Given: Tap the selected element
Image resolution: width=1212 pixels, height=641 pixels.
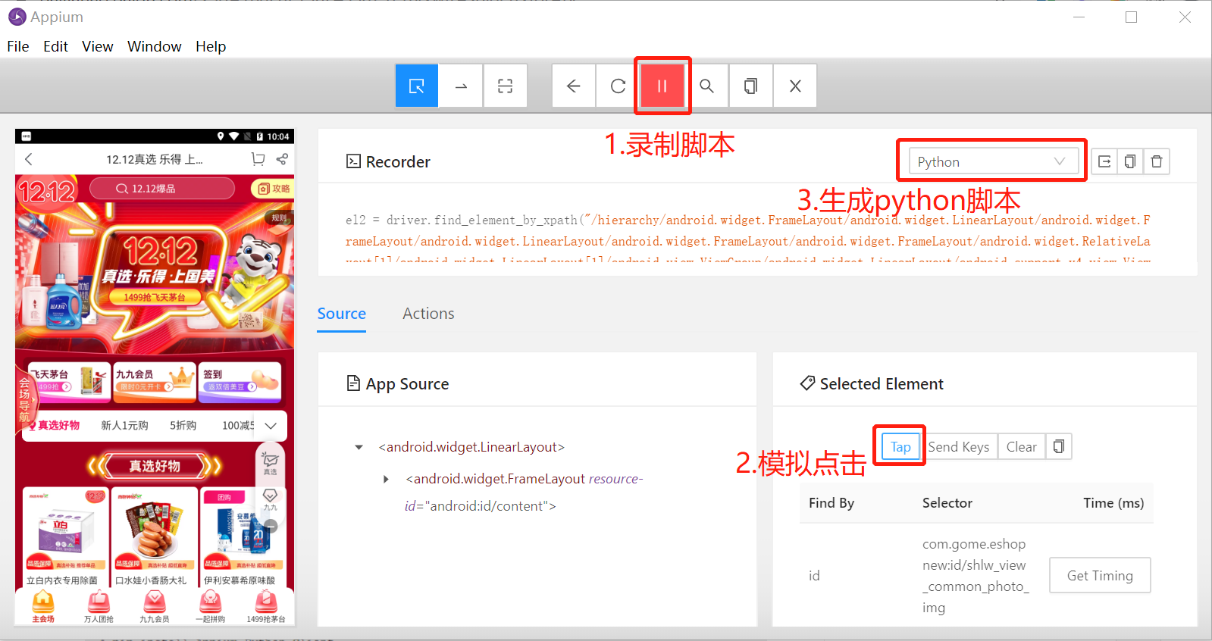Looking at the screenshot, I should click(900, 446).
